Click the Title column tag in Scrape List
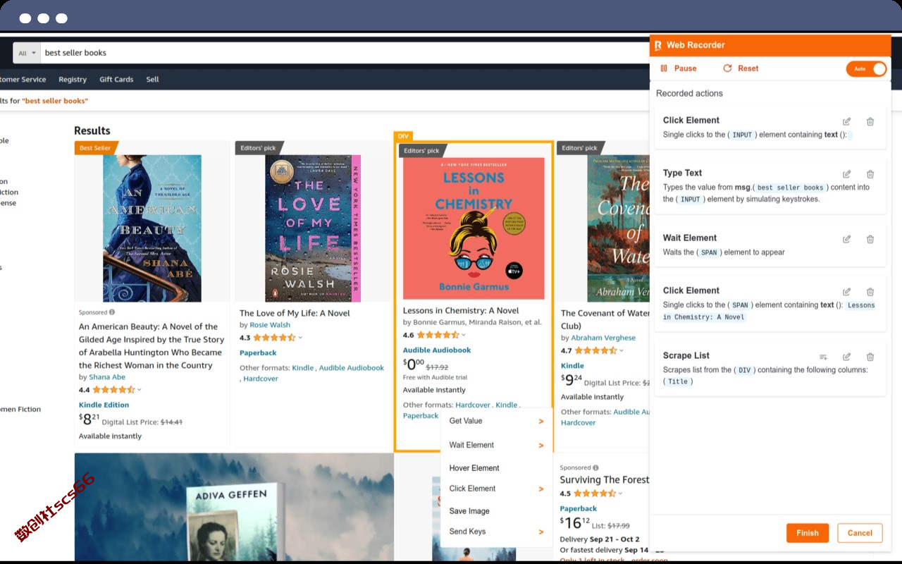The width and height of the screenshot is (902, 564). coord(678,381)
